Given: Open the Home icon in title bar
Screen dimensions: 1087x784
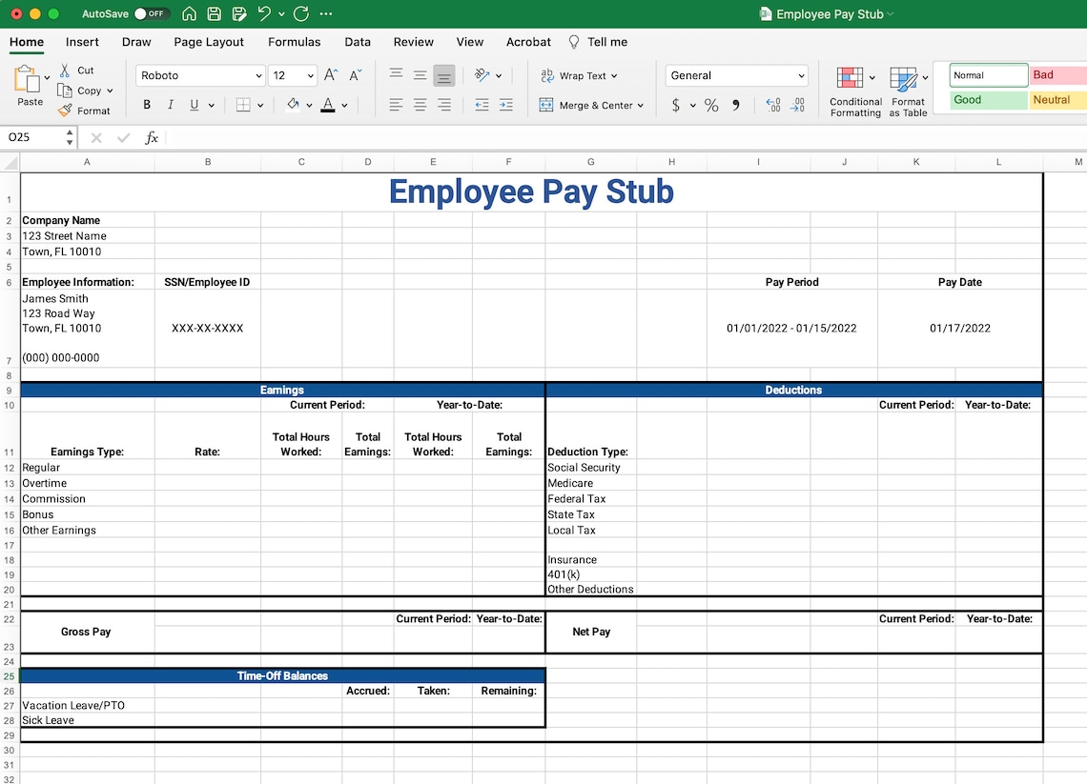Looking at the screenshot, I should [x=189, y=14].
